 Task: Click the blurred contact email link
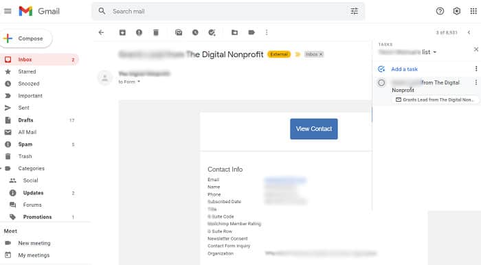coord(285,180)
